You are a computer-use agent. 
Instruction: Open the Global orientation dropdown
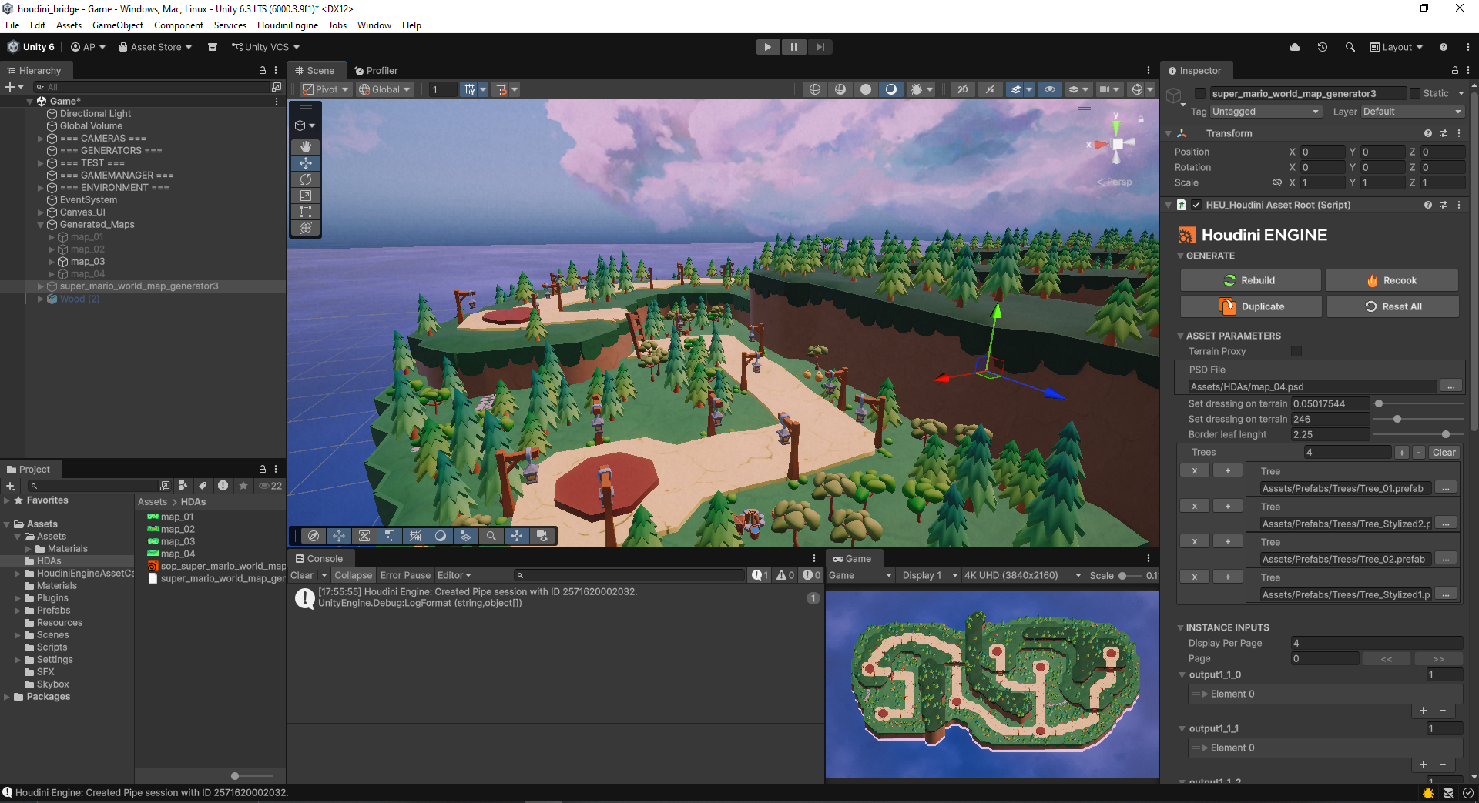coord(385,89)
